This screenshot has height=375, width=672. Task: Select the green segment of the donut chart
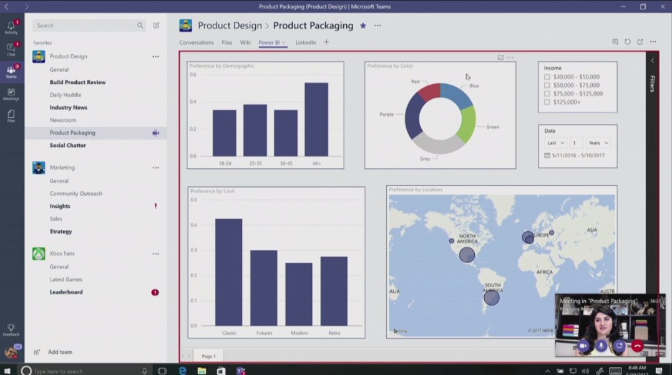click(x=467, y=124)
